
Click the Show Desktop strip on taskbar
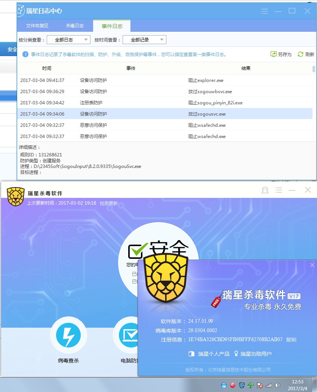point(314,385)
